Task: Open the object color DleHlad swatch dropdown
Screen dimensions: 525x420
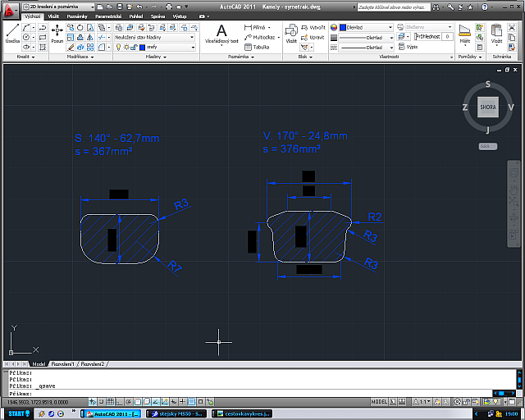Action: point(366,27)
